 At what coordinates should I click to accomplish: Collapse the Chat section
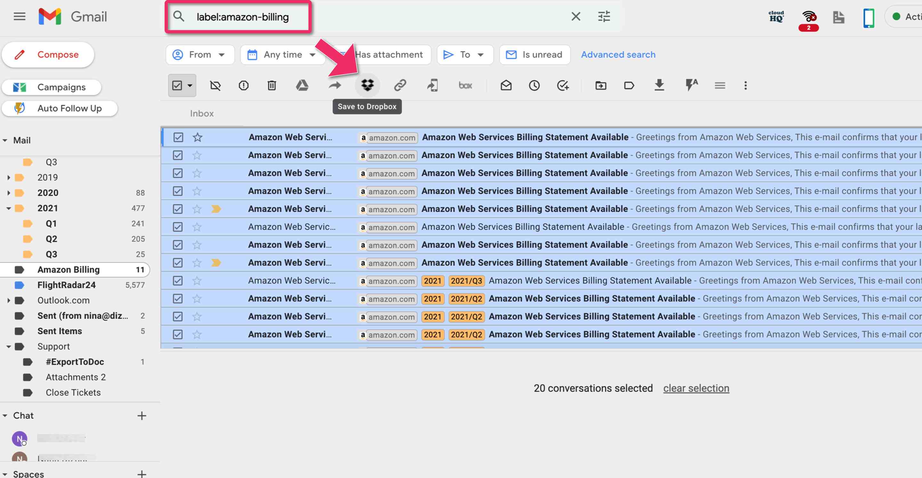(5, 415)
